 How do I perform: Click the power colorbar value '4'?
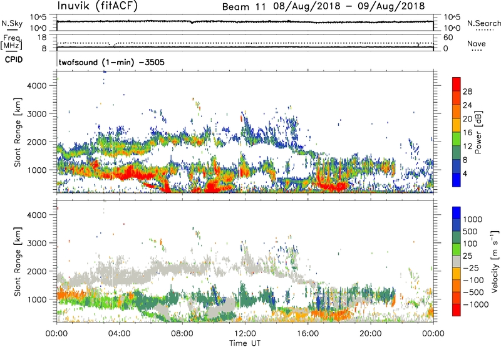(466, 174)
